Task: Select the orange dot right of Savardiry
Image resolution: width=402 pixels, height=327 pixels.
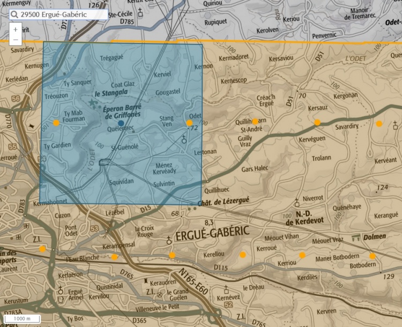Action: (x=379, y=124)
